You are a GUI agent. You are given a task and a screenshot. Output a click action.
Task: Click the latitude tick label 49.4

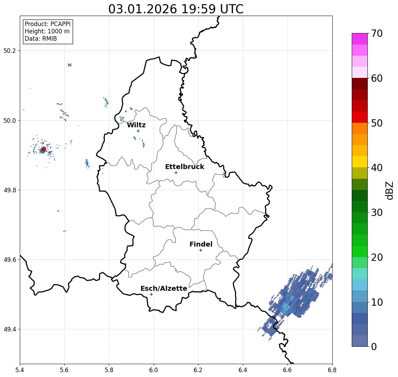[x=10, y=329]
